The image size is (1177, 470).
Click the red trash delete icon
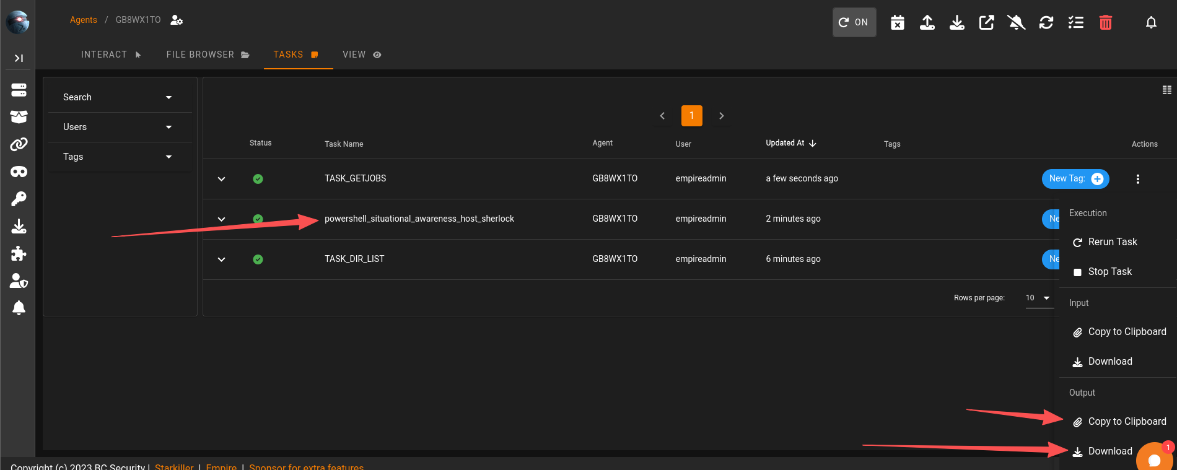click(1105, 23)
